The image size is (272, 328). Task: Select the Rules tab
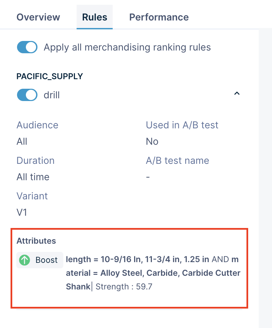pyautogui.click(x=95, y=17)
